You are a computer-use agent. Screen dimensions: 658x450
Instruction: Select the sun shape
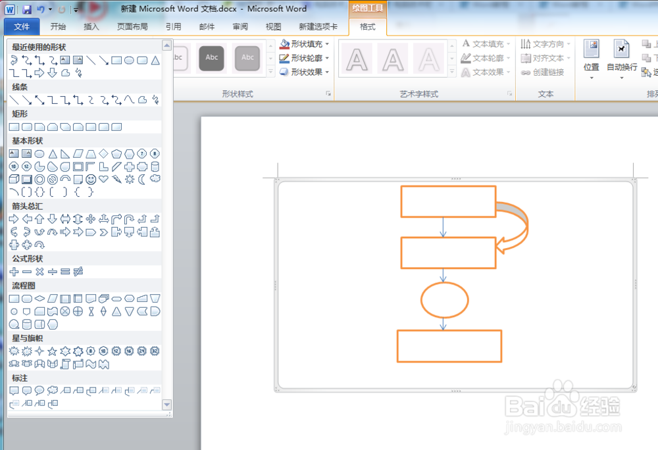(129, 180)
